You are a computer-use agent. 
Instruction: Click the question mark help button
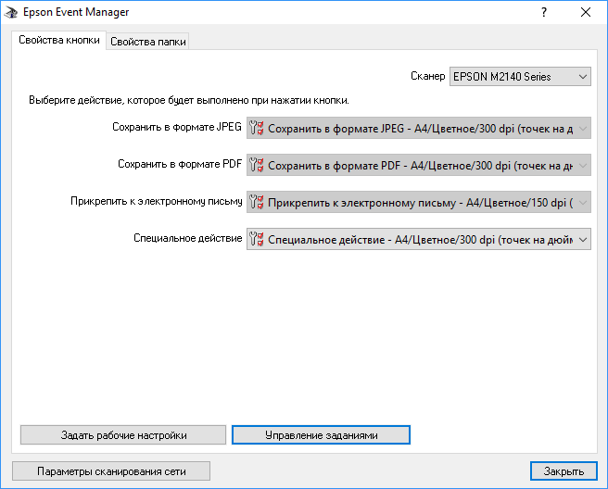coord(543,13)
